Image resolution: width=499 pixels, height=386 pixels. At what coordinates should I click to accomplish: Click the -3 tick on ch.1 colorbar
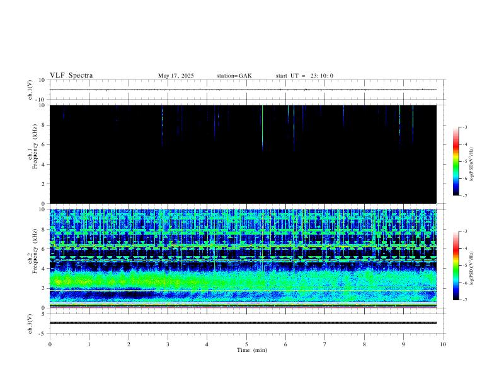pos(464,127)
